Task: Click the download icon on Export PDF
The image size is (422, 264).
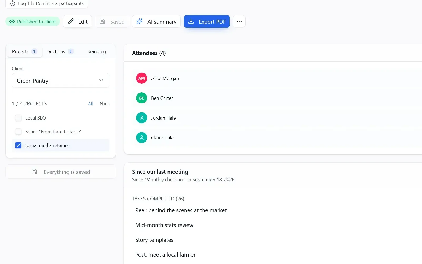Action: [x=191, y=22]
